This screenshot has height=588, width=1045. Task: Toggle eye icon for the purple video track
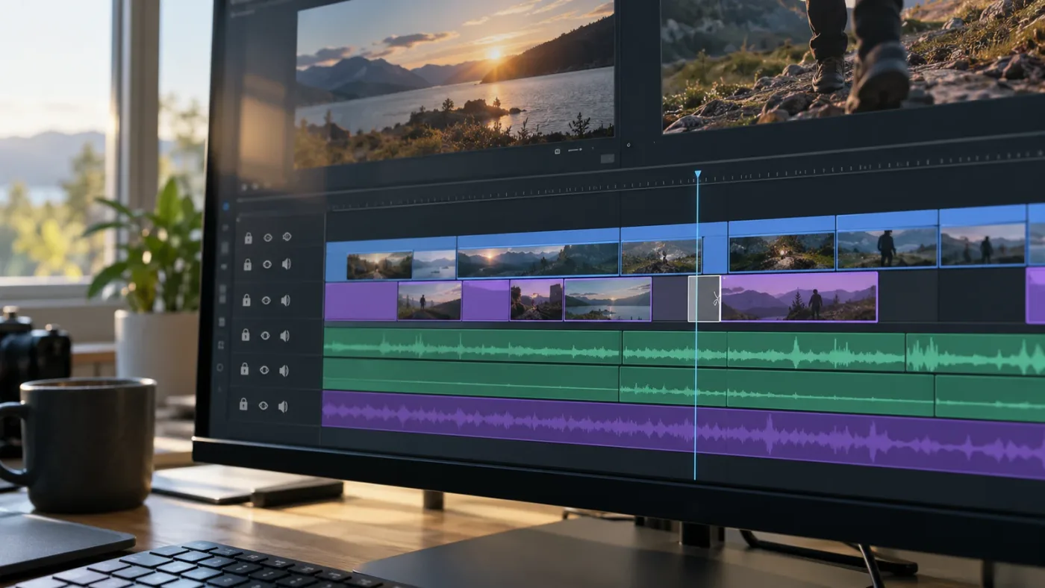(x=266, y=300)
